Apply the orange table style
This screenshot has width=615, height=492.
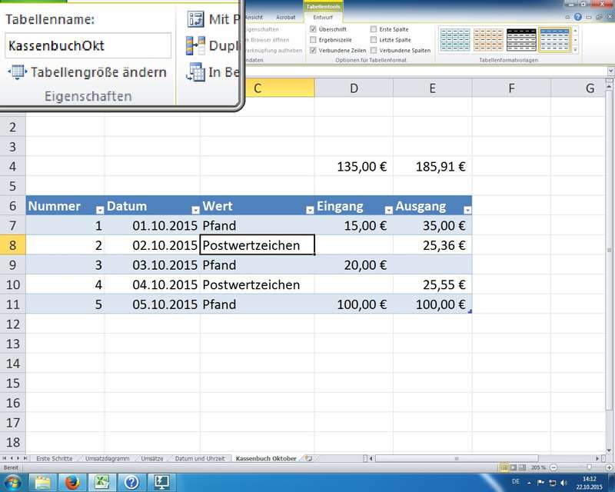click(488, 40)
